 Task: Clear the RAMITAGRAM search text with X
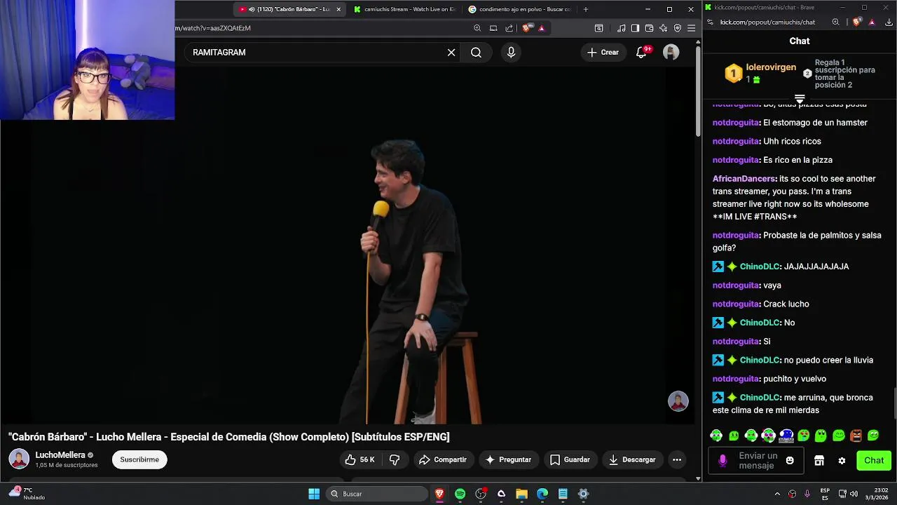[451, 53]
